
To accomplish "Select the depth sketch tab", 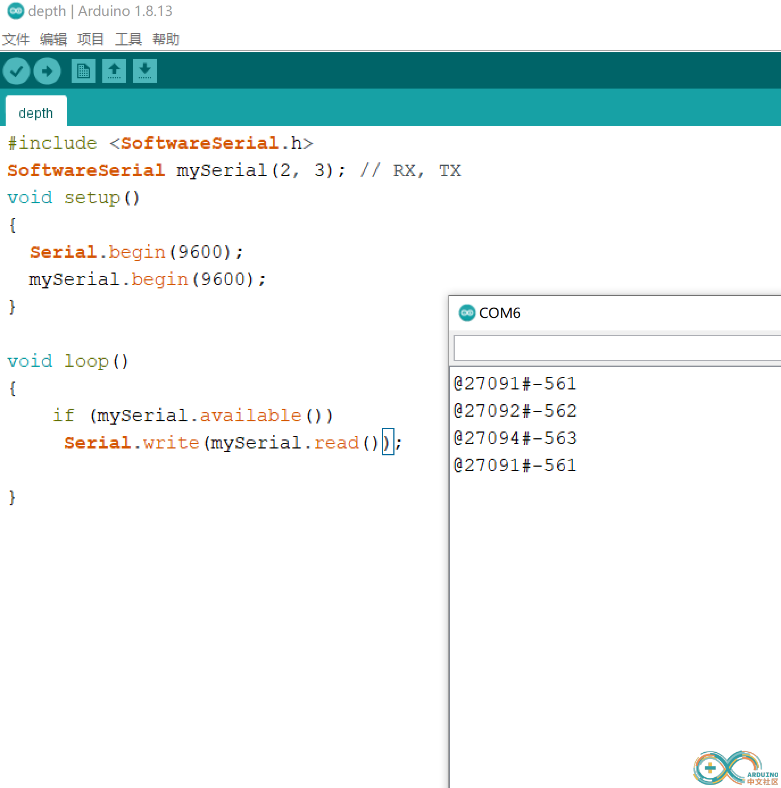I will pos(36,112).
